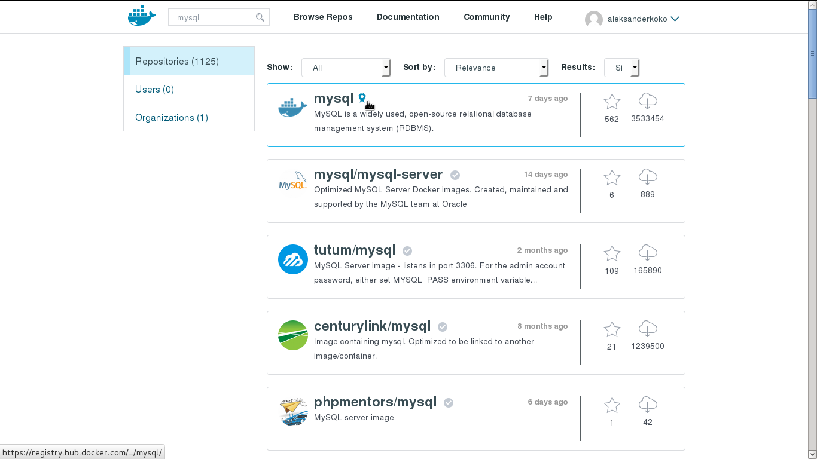The image size is (817, 459).
Task: Click the centurylink/mysql green globe logo
Action: point(292,335)
